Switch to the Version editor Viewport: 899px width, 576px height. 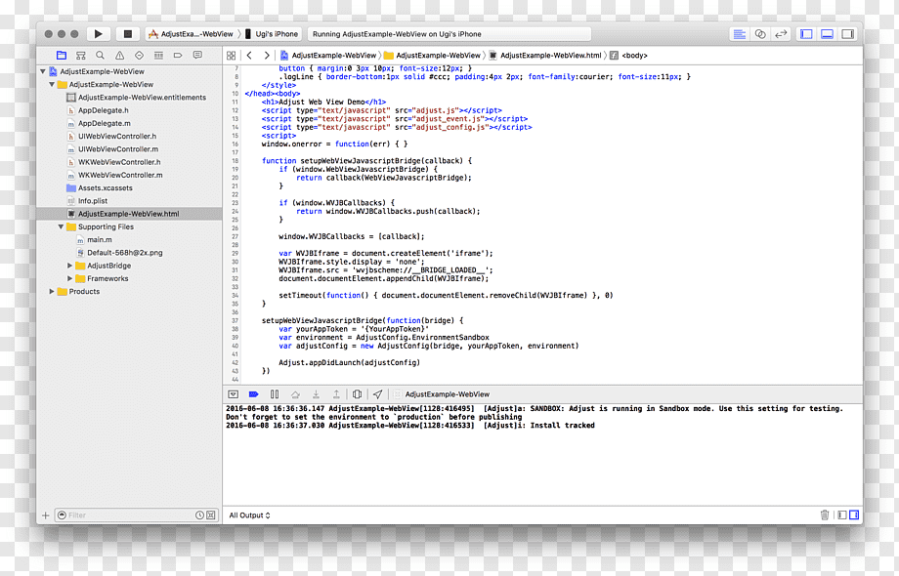click(781, 34)
